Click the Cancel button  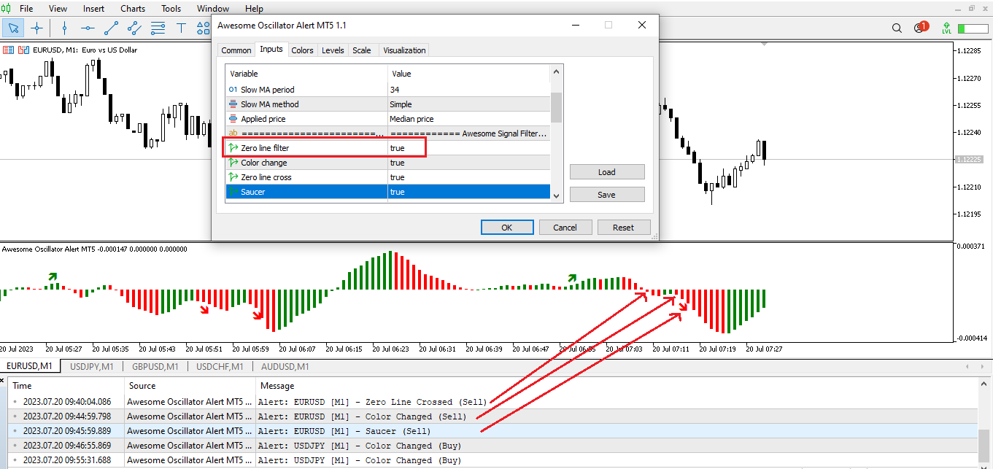coord(565,228)
